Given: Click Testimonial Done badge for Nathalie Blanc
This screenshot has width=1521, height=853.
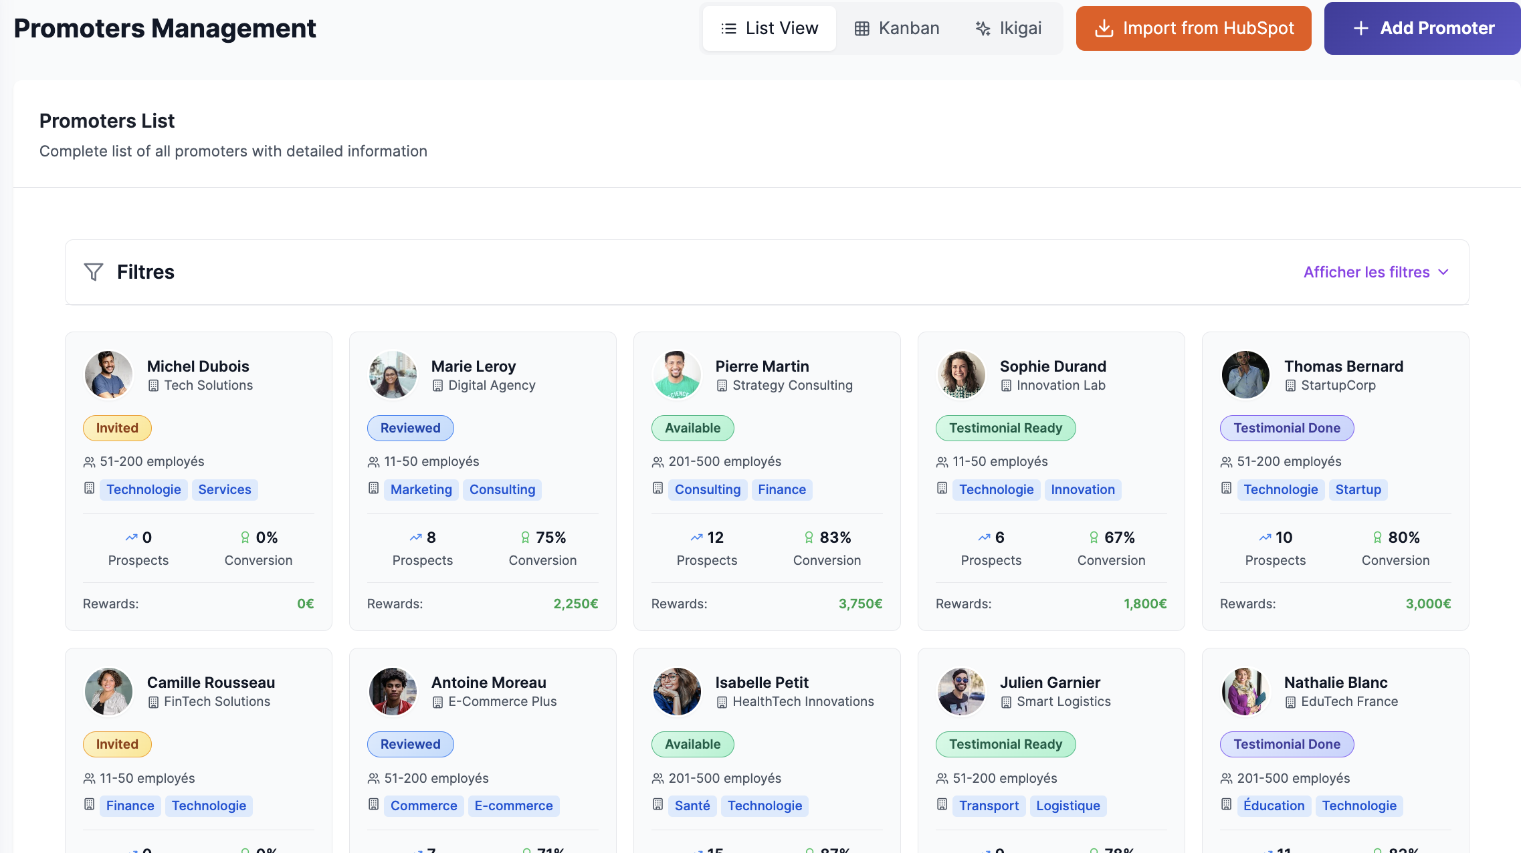Looking at the screenshot, I should pos(1287,744).
